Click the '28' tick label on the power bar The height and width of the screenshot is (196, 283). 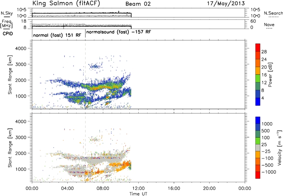coord(264,52)
